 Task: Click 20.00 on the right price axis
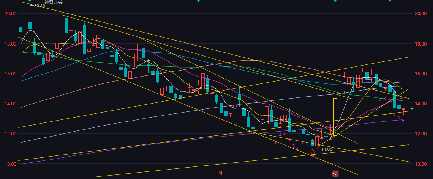[x=420, y=14]
